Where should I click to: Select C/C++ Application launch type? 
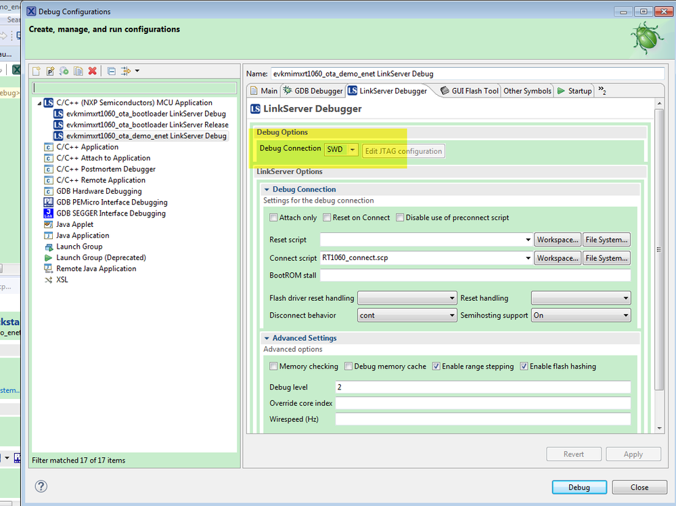coord(87,147)
